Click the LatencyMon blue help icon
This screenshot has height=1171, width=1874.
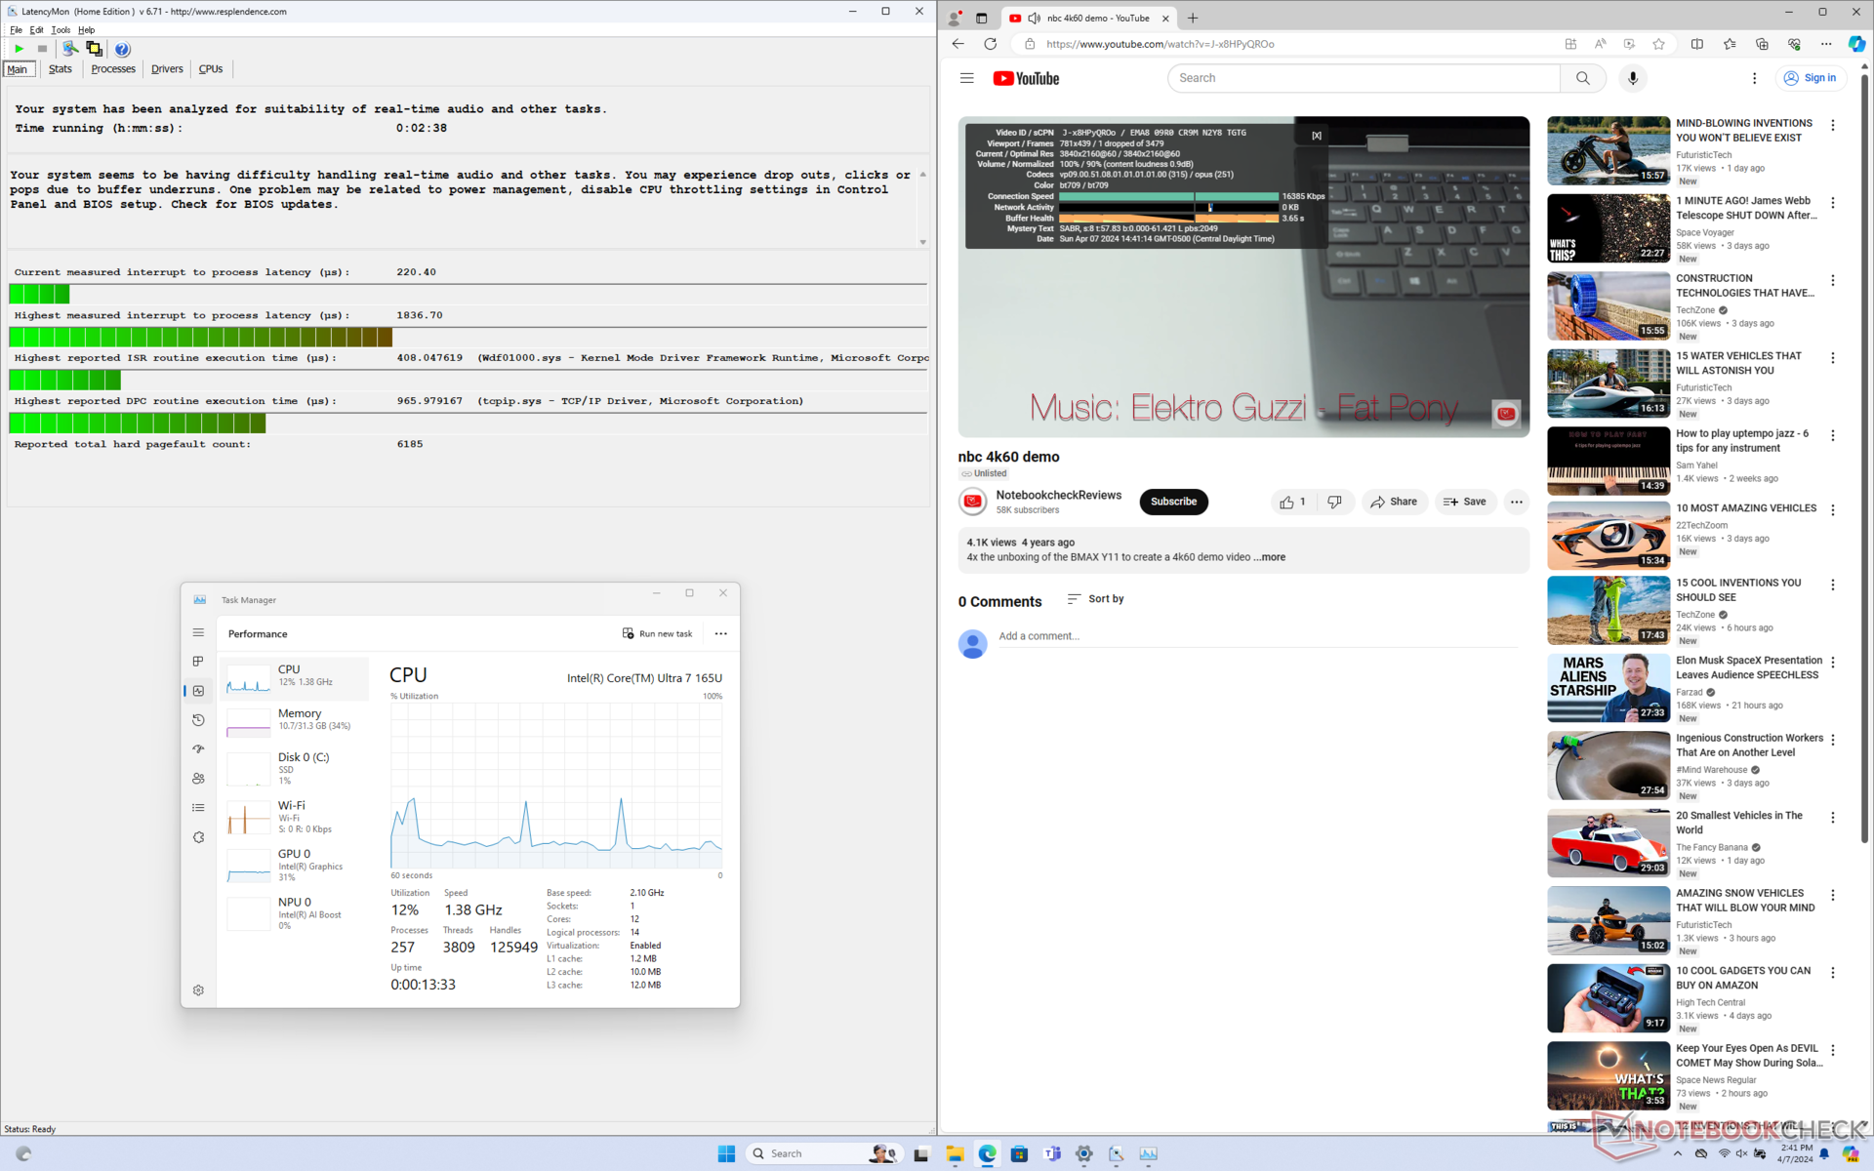click(x=122, y=49)
